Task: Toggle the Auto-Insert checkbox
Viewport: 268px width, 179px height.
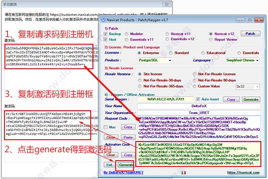Action: point(198,99)
